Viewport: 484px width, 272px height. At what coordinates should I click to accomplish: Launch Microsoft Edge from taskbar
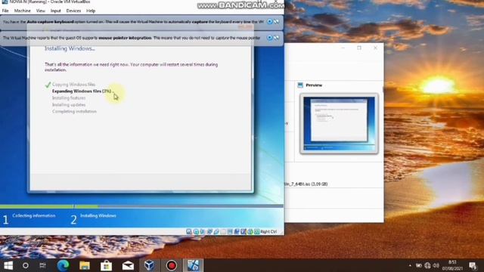tap(64, 265)
